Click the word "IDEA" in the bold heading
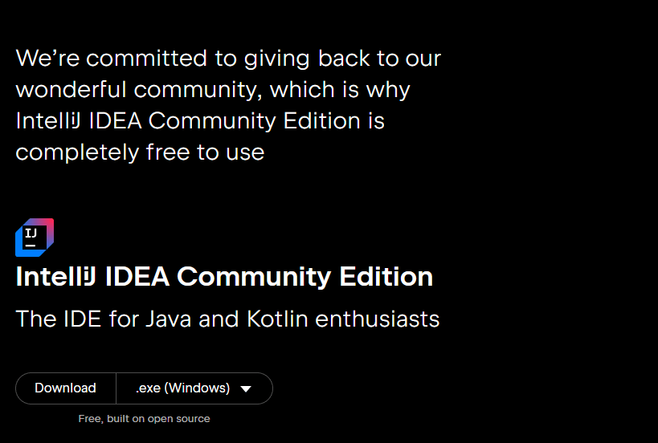Viewport: 658px width, 443px height. [x=137, y=277]
